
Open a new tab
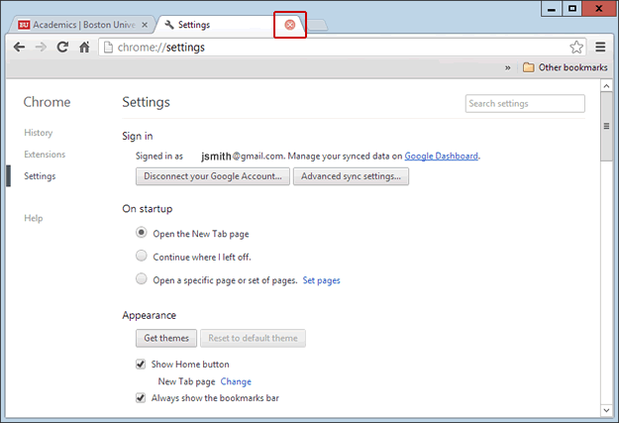[317, 25]
